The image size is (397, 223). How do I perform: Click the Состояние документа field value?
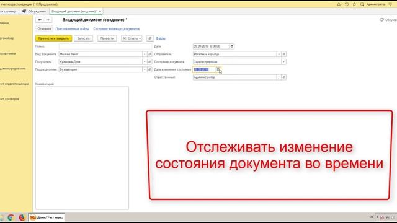click(x=237, y=62)
